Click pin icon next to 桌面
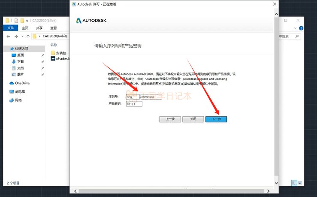Viewport: 317px width, 197px height. point(42,55)
